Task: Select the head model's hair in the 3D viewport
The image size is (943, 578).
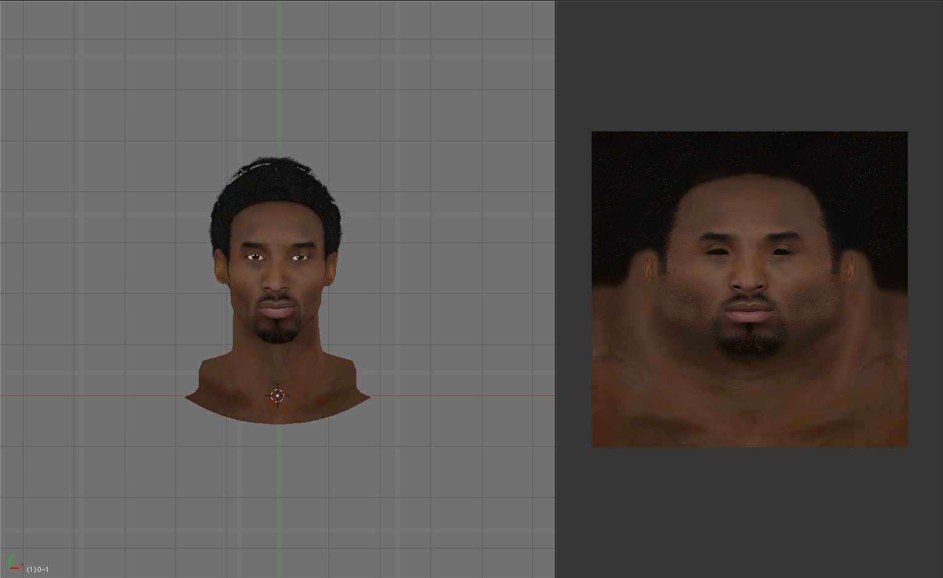Action: 275,185
